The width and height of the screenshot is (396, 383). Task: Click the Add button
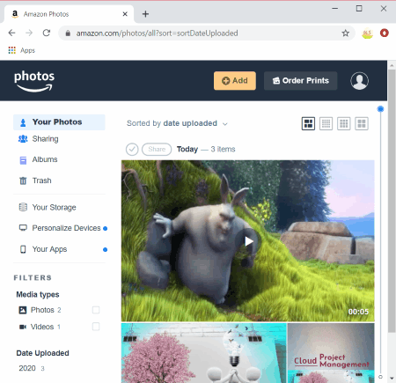[235, 81]
